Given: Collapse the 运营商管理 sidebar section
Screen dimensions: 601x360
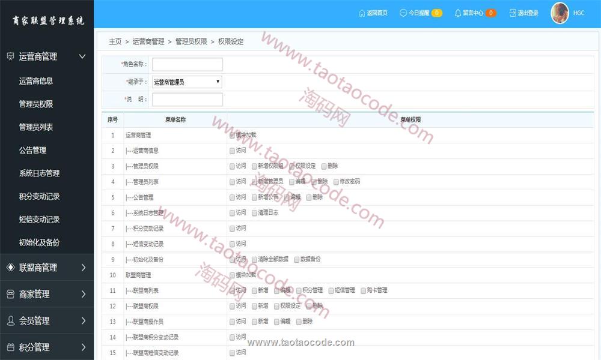Looking at the screenshot, I should point(83,56).
